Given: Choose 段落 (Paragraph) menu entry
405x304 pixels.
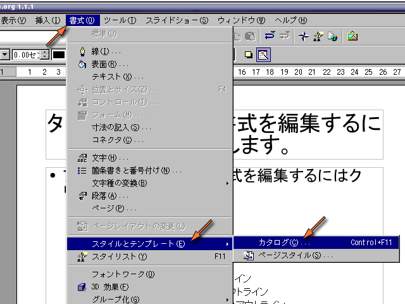Looking at the screenshot, I should click(x=150, y=196).
